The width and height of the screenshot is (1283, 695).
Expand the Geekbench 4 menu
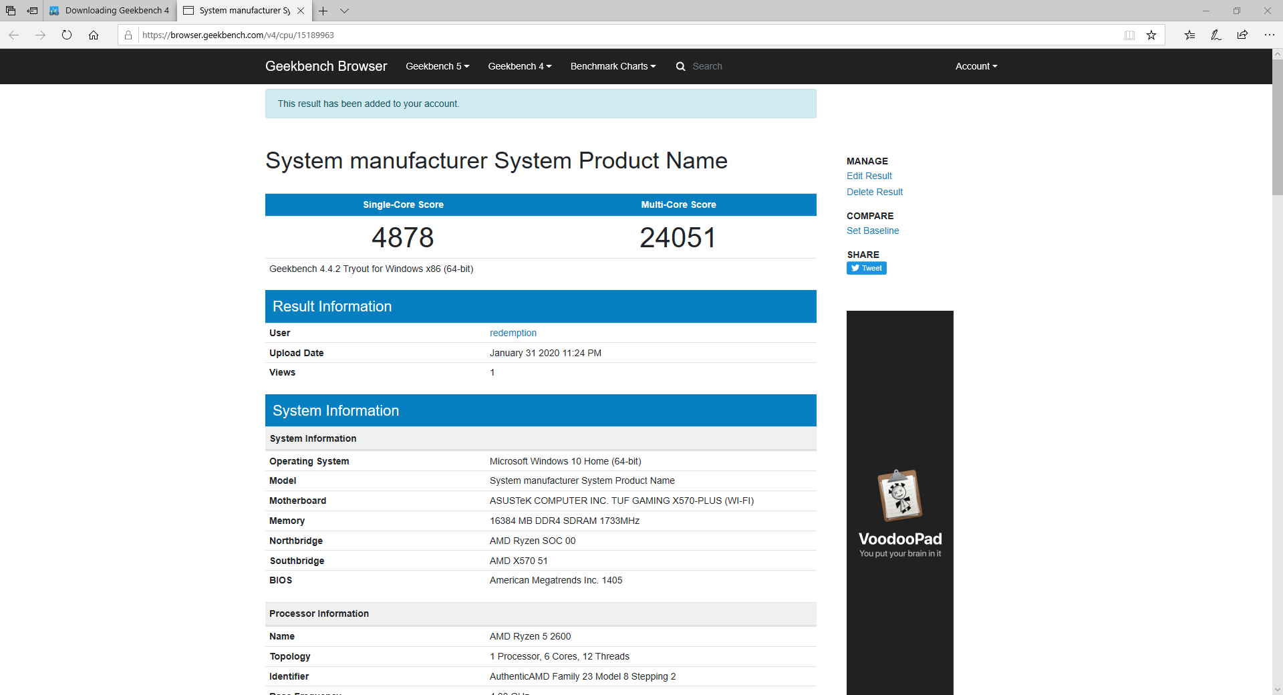coord(520,66)
